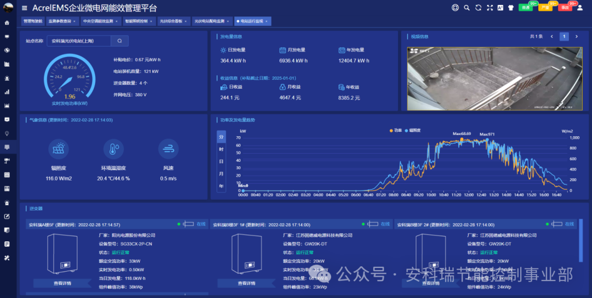Open the surveillance camera sidebar icon
Image resolution: width=592 pixels, height=298 pixels.
[x=7, y=161]
